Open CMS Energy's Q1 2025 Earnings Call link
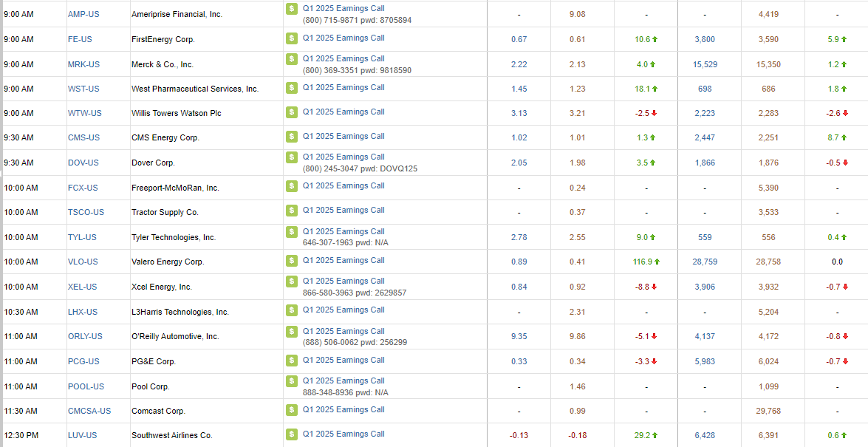The width and height of the screenshot is (868, 447). point(344,136)
